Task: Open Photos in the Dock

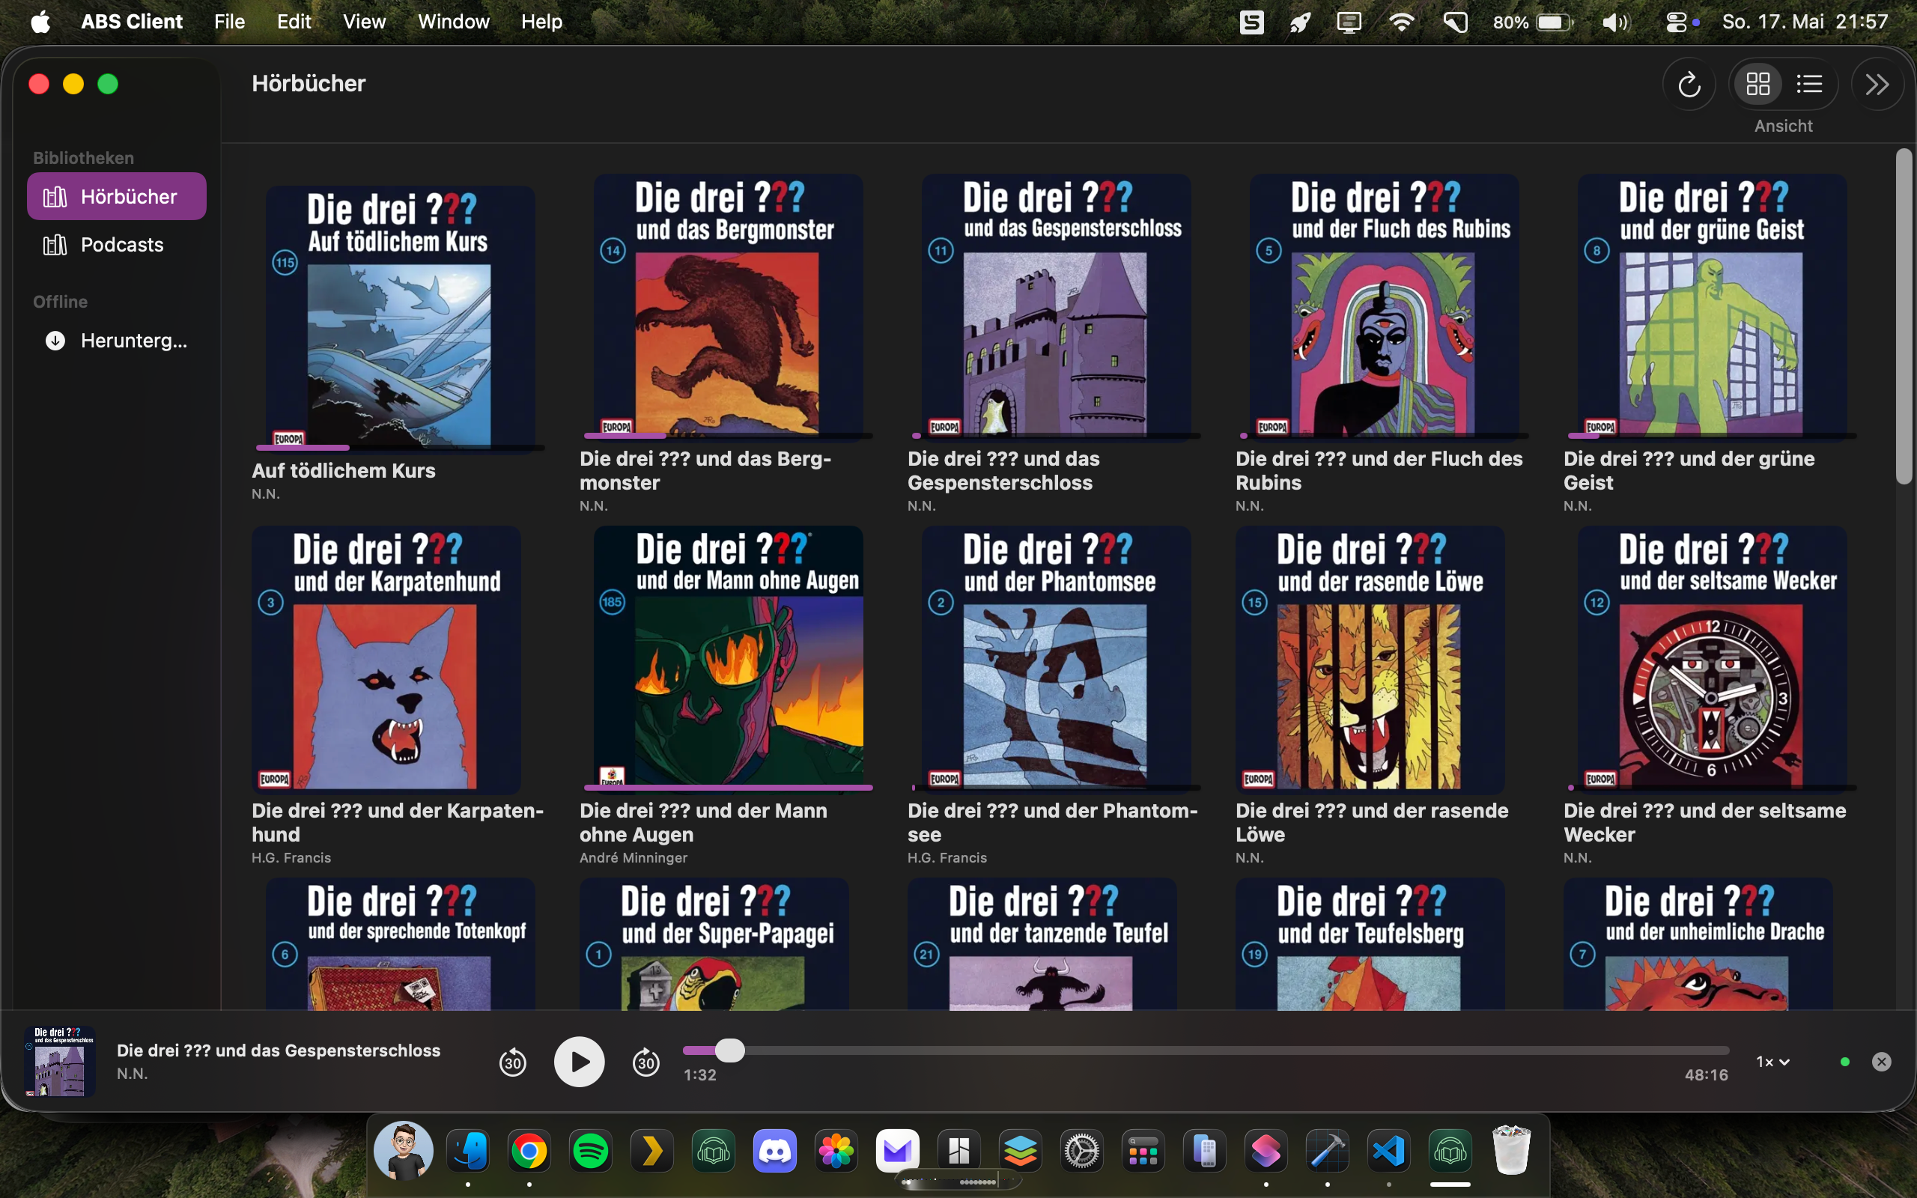Action: [836, 1151]
